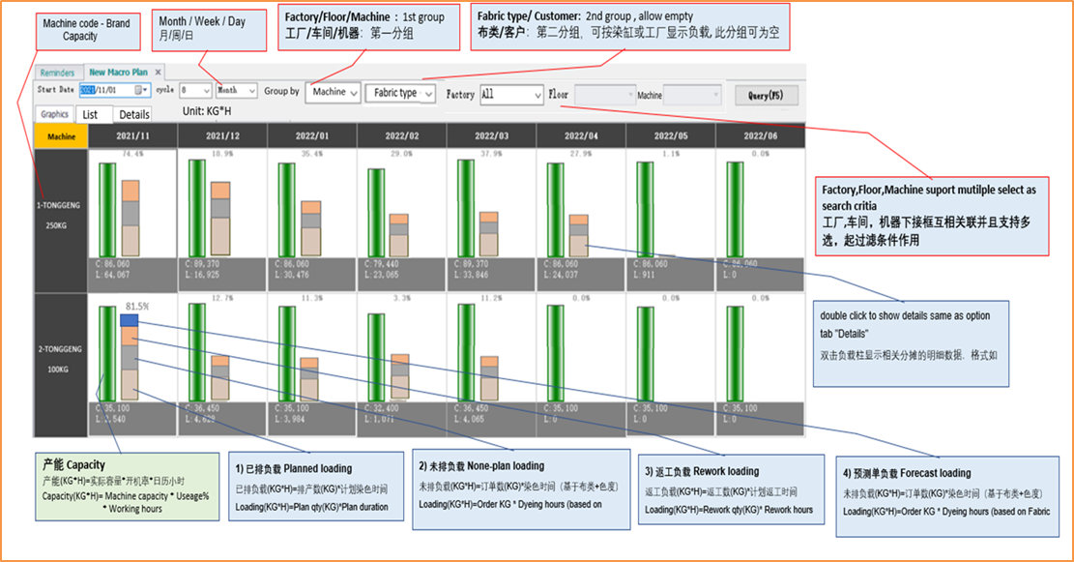
Task: Click the yellow Machine header cell
Action: tap(60, 137)
